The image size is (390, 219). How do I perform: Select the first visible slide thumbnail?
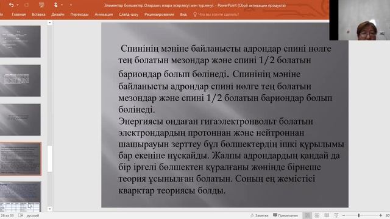(x=20, y=41)
